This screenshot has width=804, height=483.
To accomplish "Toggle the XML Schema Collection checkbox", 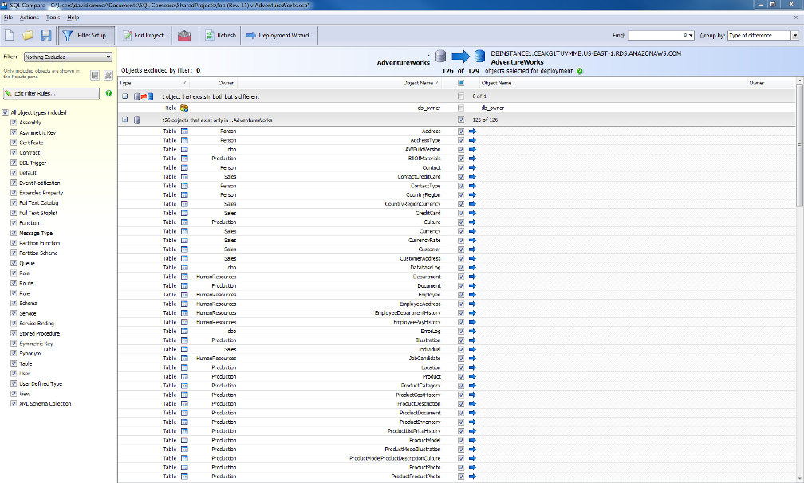I will [14, 403].
